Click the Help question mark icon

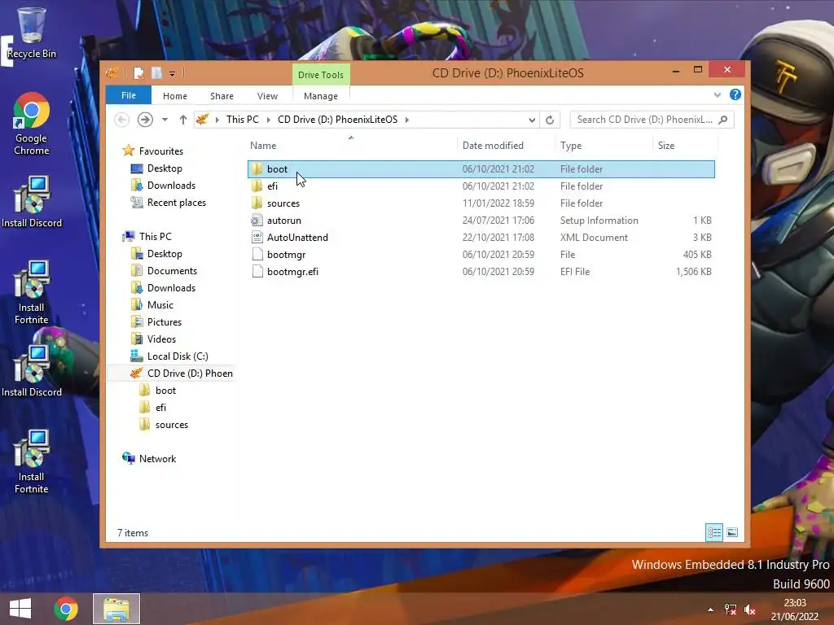click(x=735, y=94)
